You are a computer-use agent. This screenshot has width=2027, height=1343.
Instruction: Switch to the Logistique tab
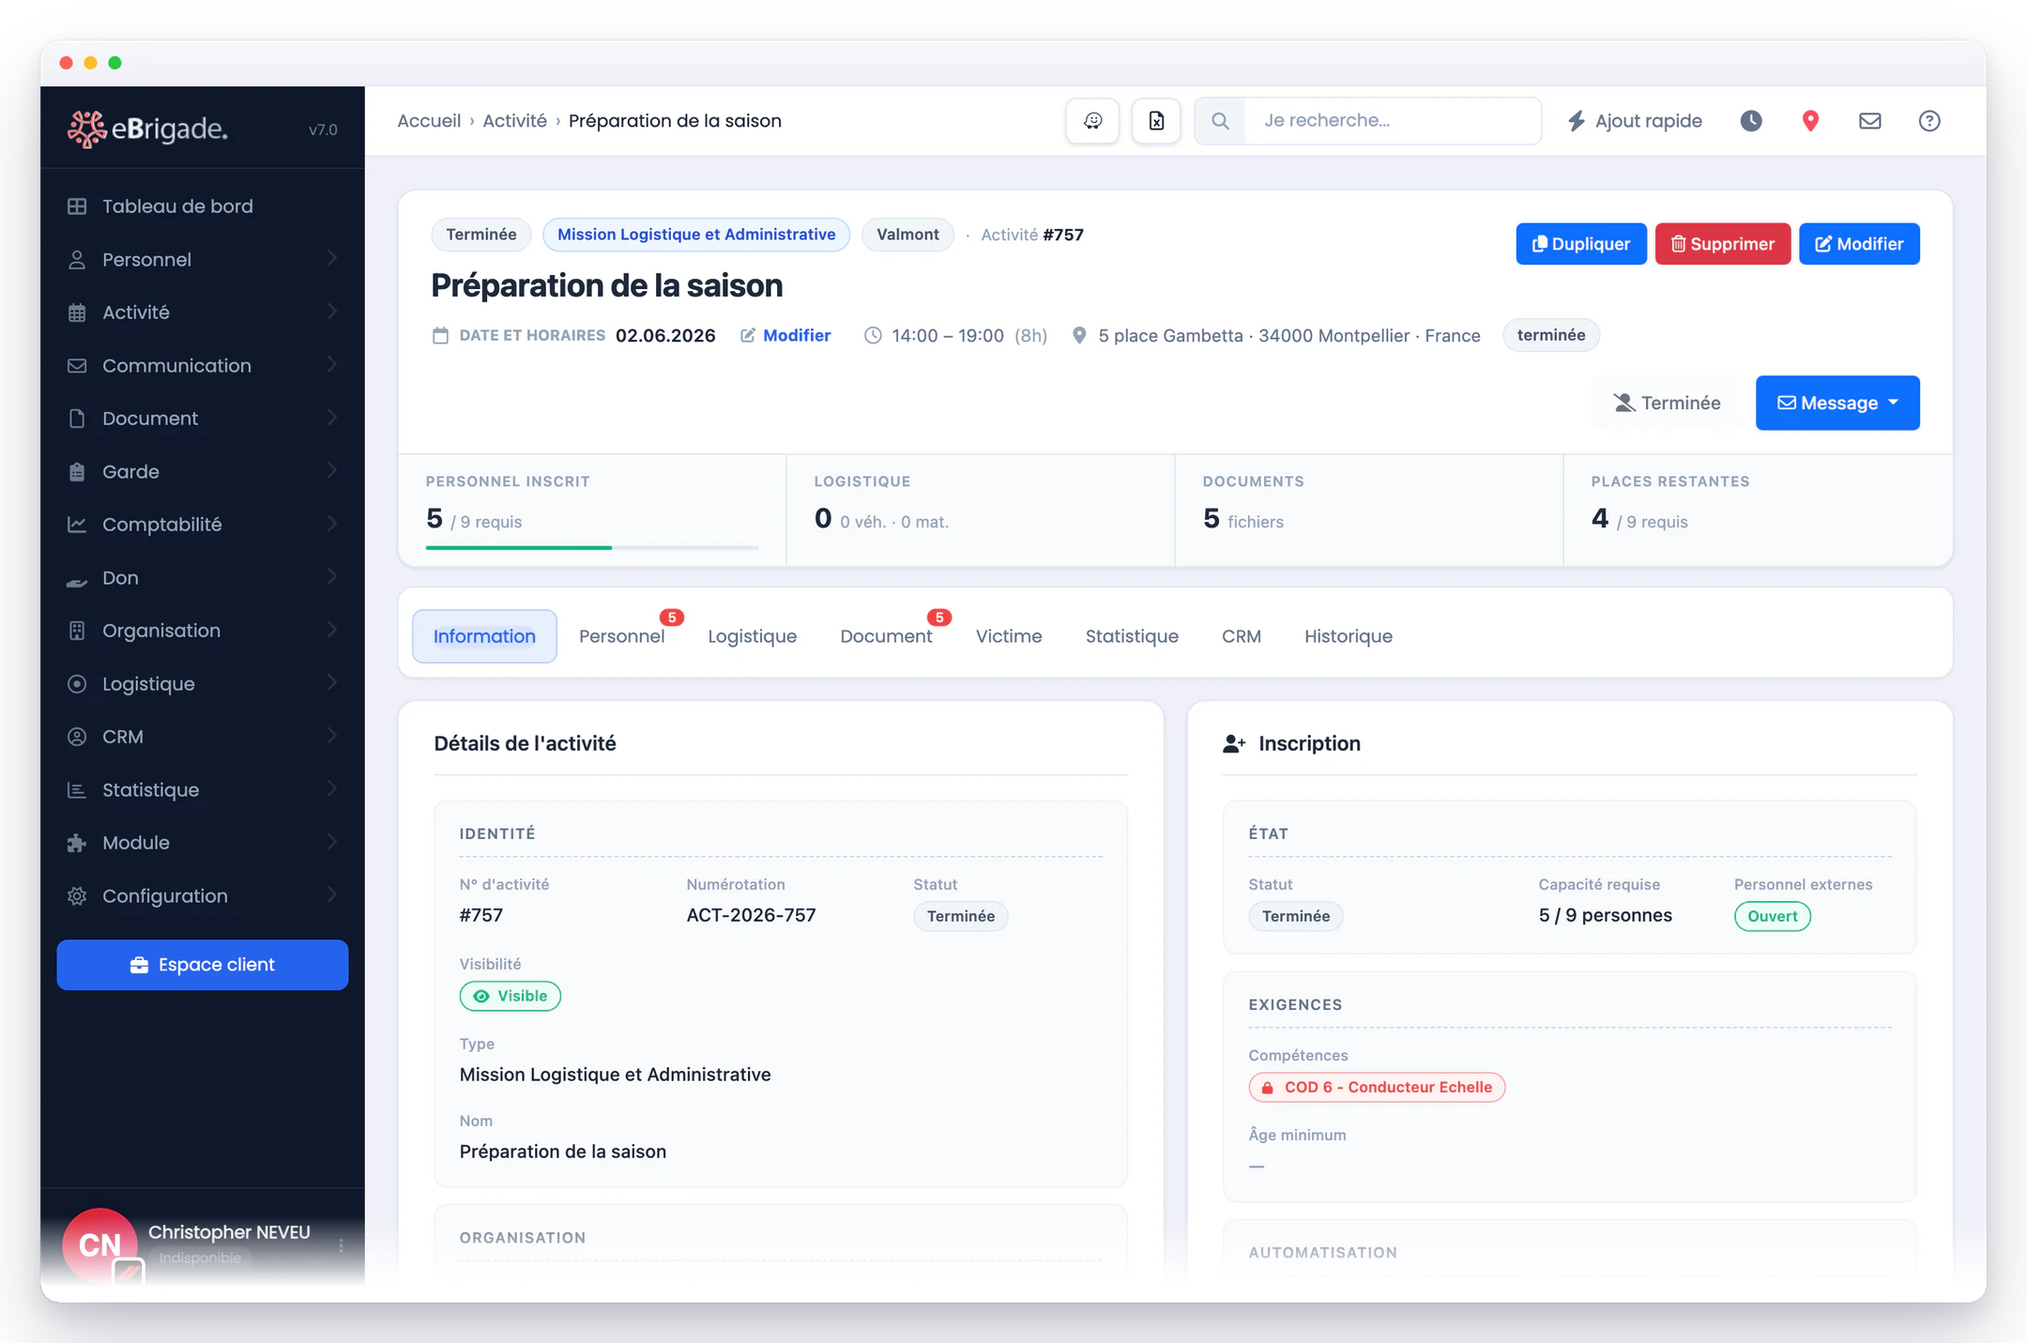[x=752, y=636]
